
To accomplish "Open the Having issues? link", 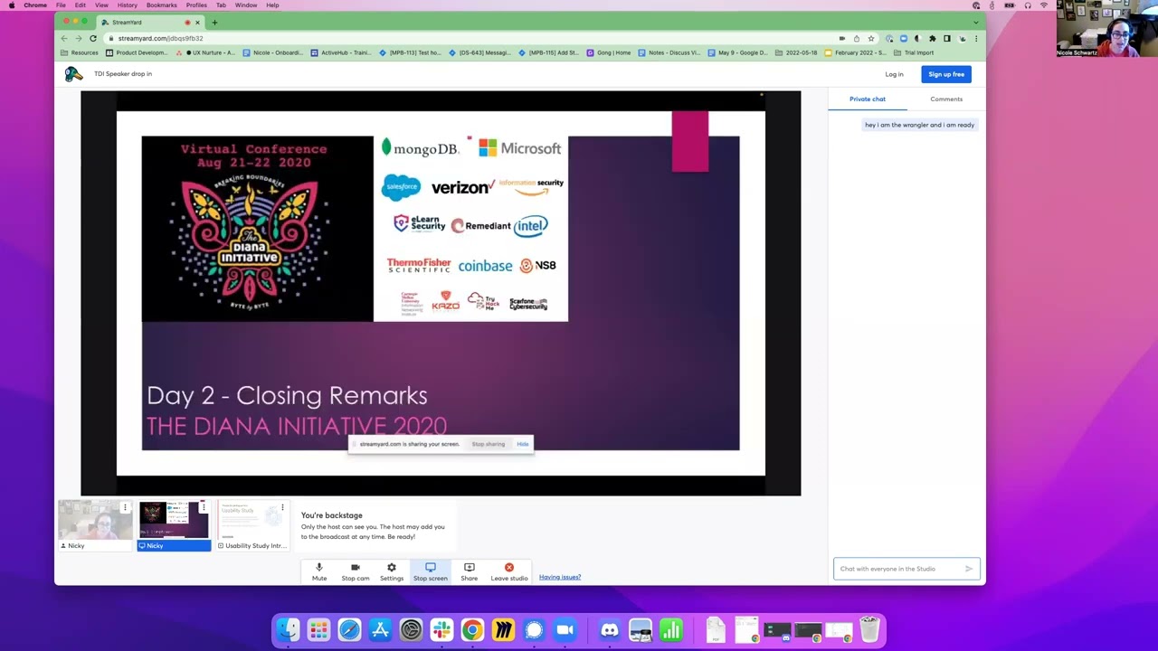I will click(560, 577).
